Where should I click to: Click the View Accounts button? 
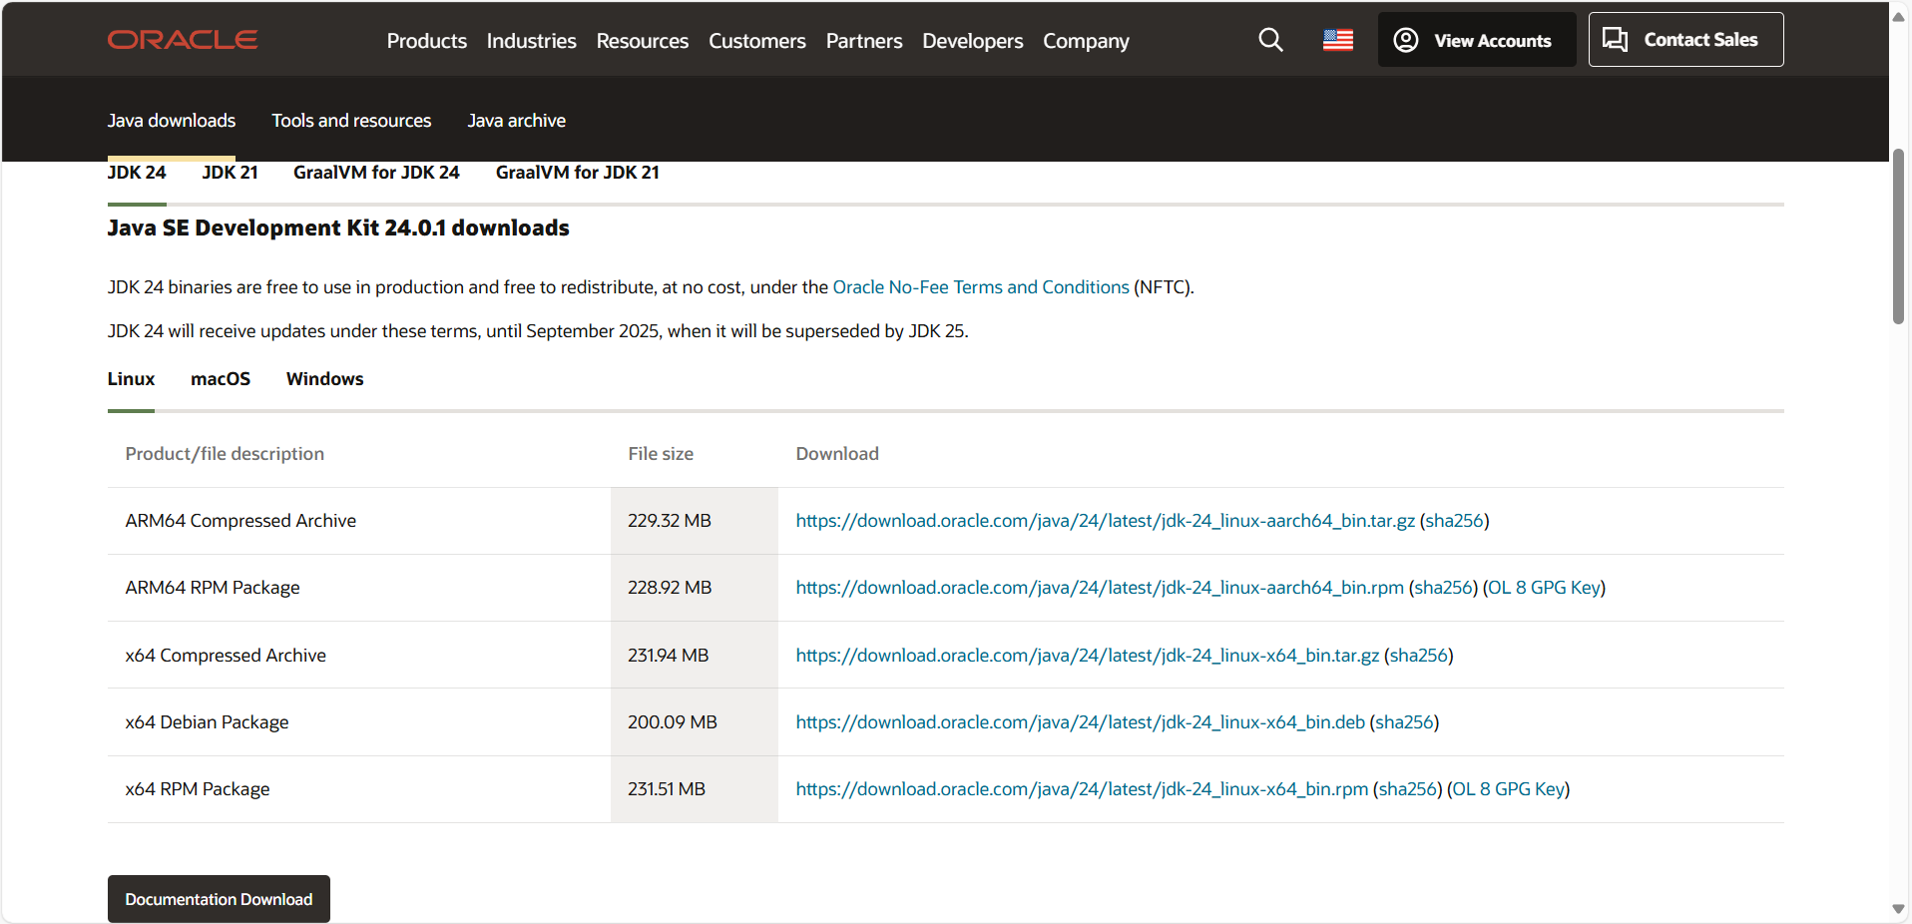[1477, 40]
